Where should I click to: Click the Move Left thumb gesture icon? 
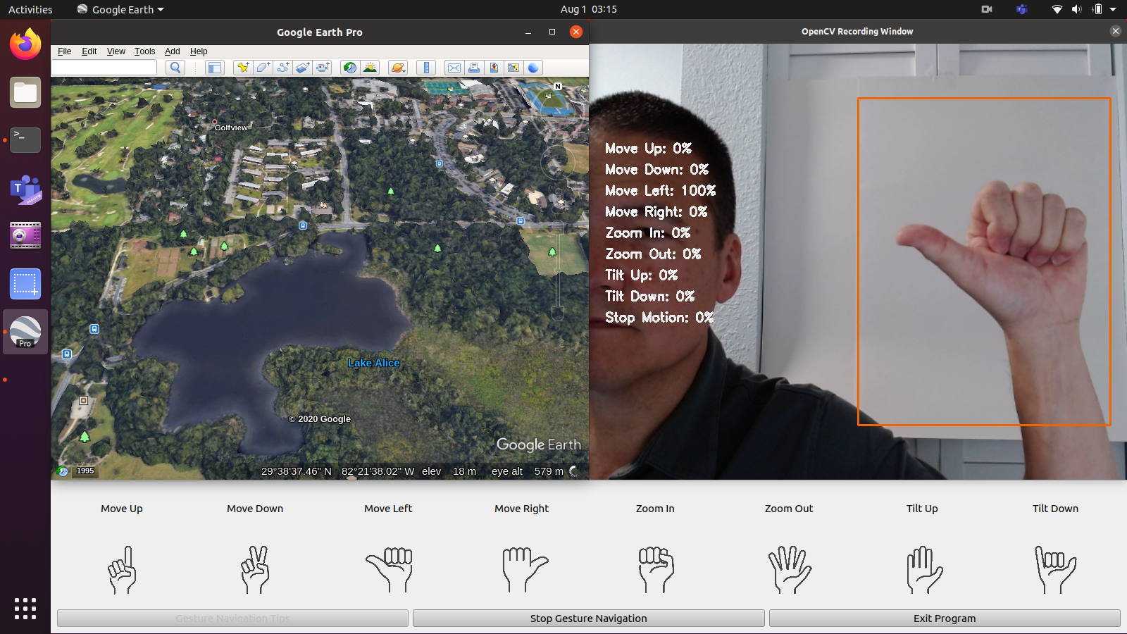coord(389,569)
